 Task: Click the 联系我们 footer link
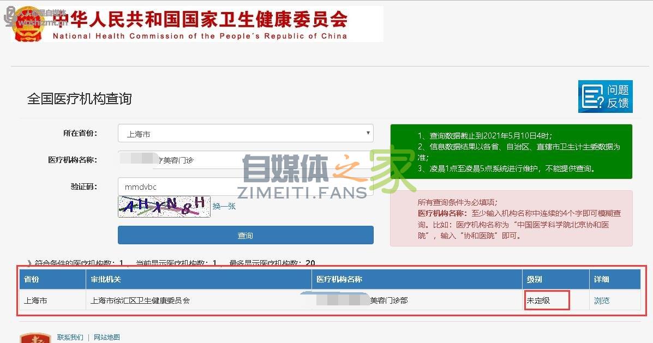click(70, 338)
